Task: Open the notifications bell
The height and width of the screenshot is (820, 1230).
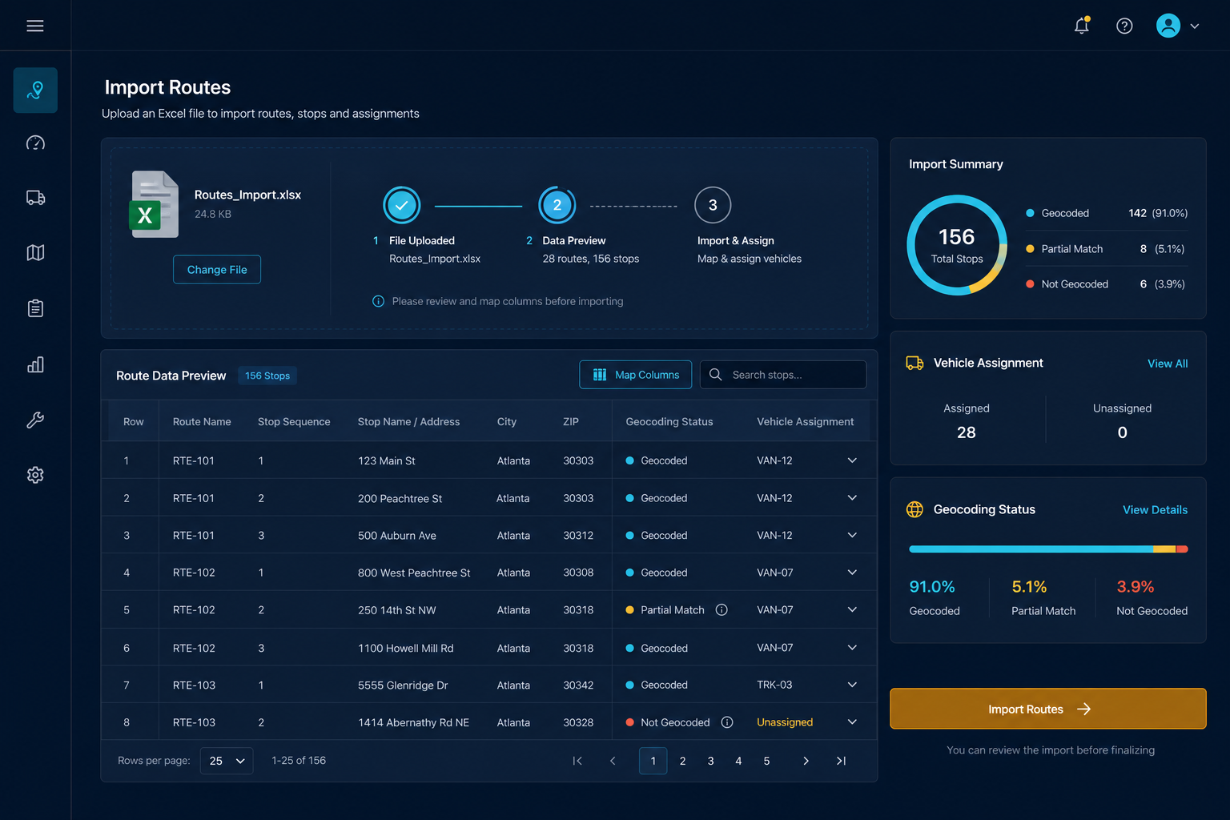Action: (1082, 26)
